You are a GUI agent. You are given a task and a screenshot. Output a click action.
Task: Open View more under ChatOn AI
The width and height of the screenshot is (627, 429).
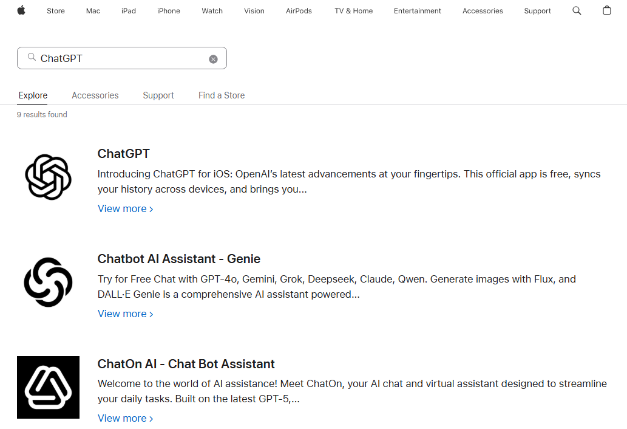[126, 419]
